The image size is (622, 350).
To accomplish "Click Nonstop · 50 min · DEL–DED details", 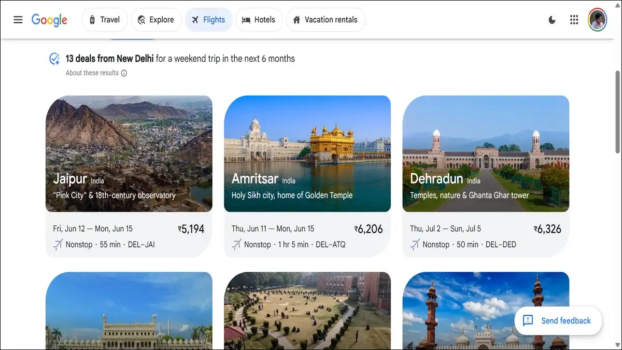I will click(470, 244).
